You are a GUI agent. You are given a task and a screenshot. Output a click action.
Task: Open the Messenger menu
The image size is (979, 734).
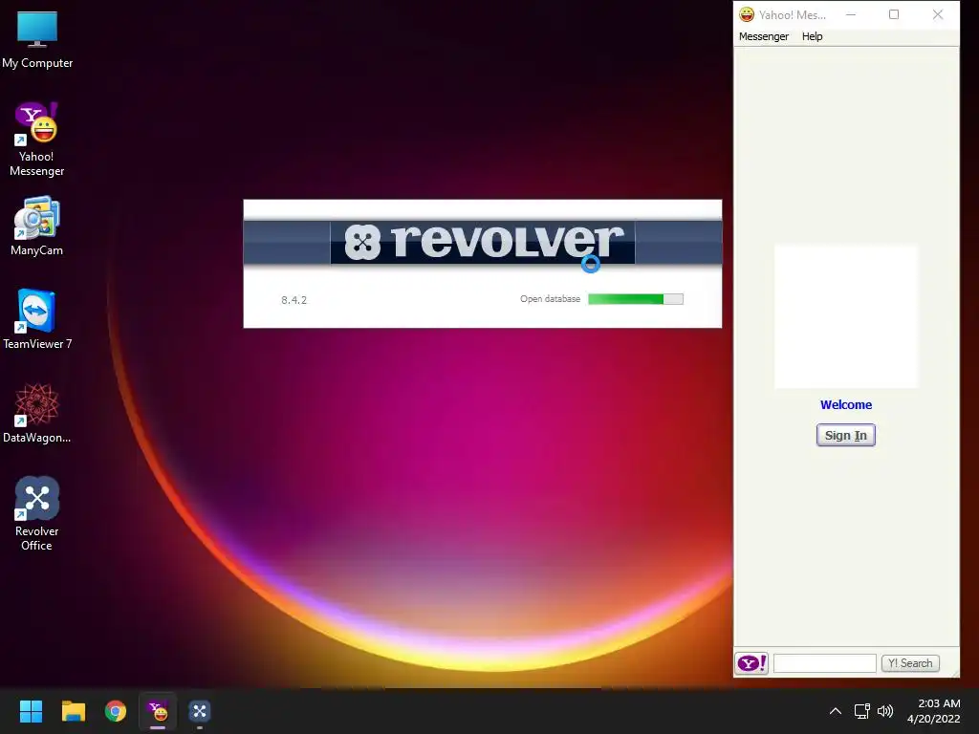coord(764,36)
